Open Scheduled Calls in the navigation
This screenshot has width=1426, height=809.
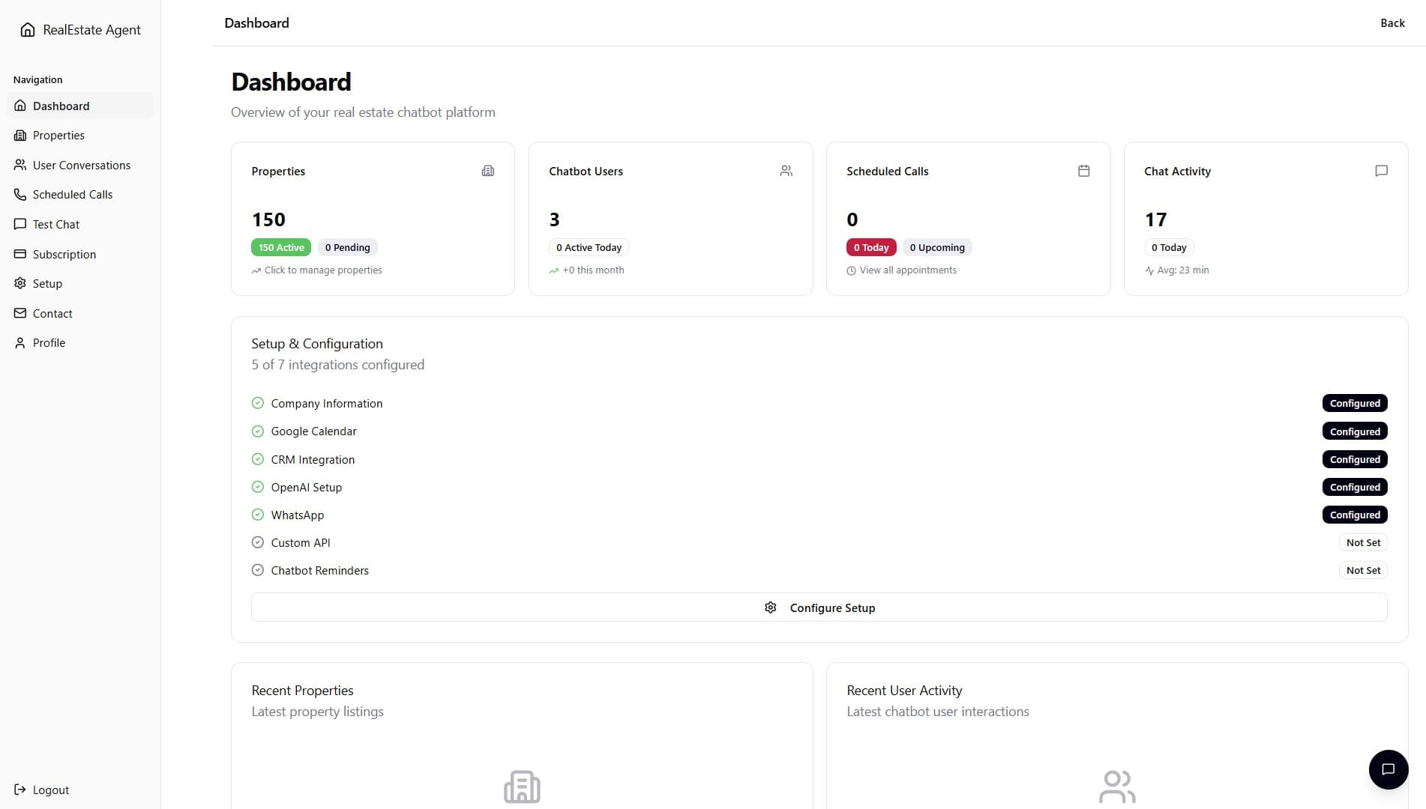point(80,195)
